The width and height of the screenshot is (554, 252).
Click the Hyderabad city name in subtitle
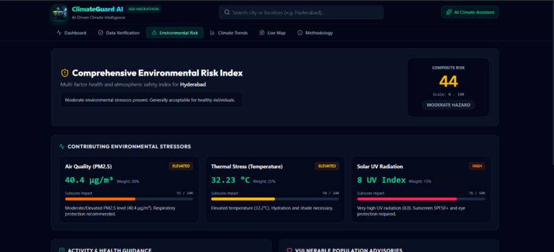(x=193, y=84)
